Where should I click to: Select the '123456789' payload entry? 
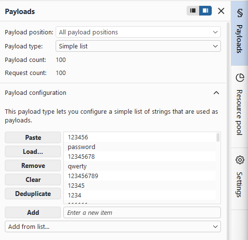[x=140, y=176]
